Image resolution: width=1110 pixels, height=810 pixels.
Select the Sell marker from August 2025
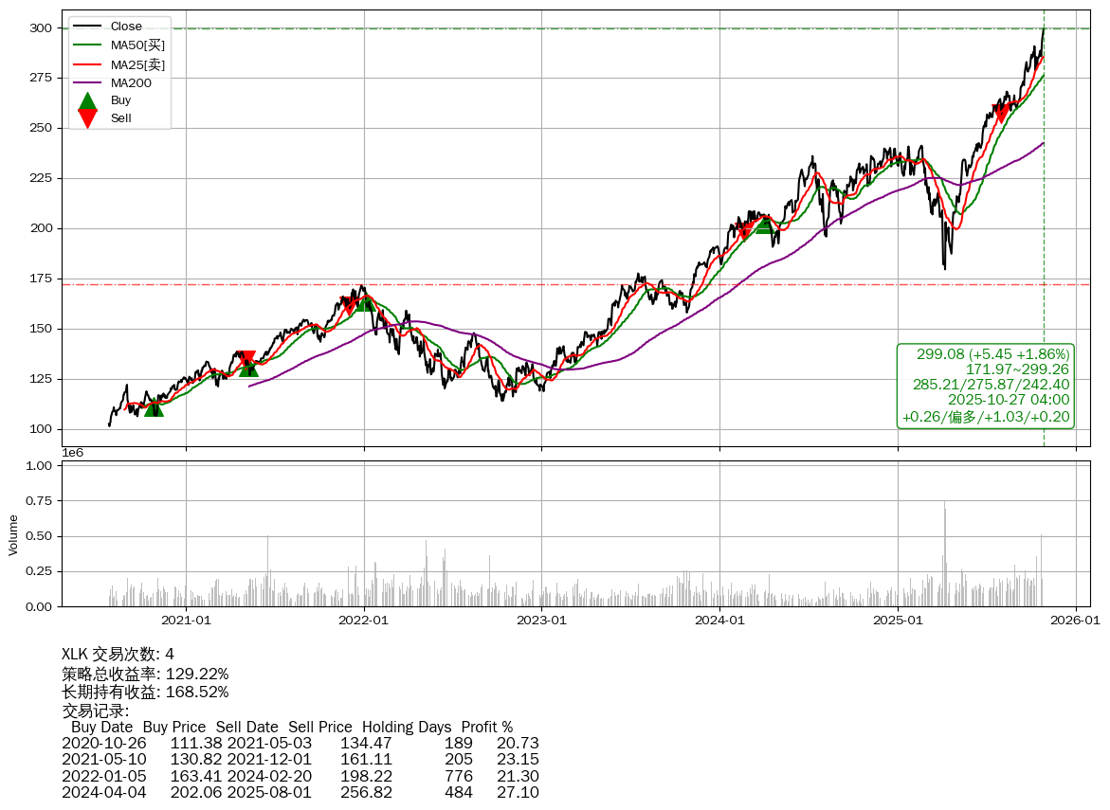(x=1001, y=114)
